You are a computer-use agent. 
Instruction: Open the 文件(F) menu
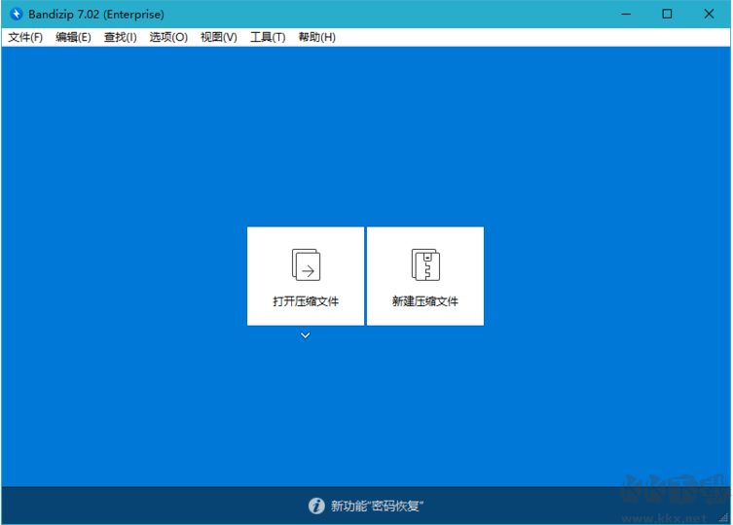coord(25,37)
